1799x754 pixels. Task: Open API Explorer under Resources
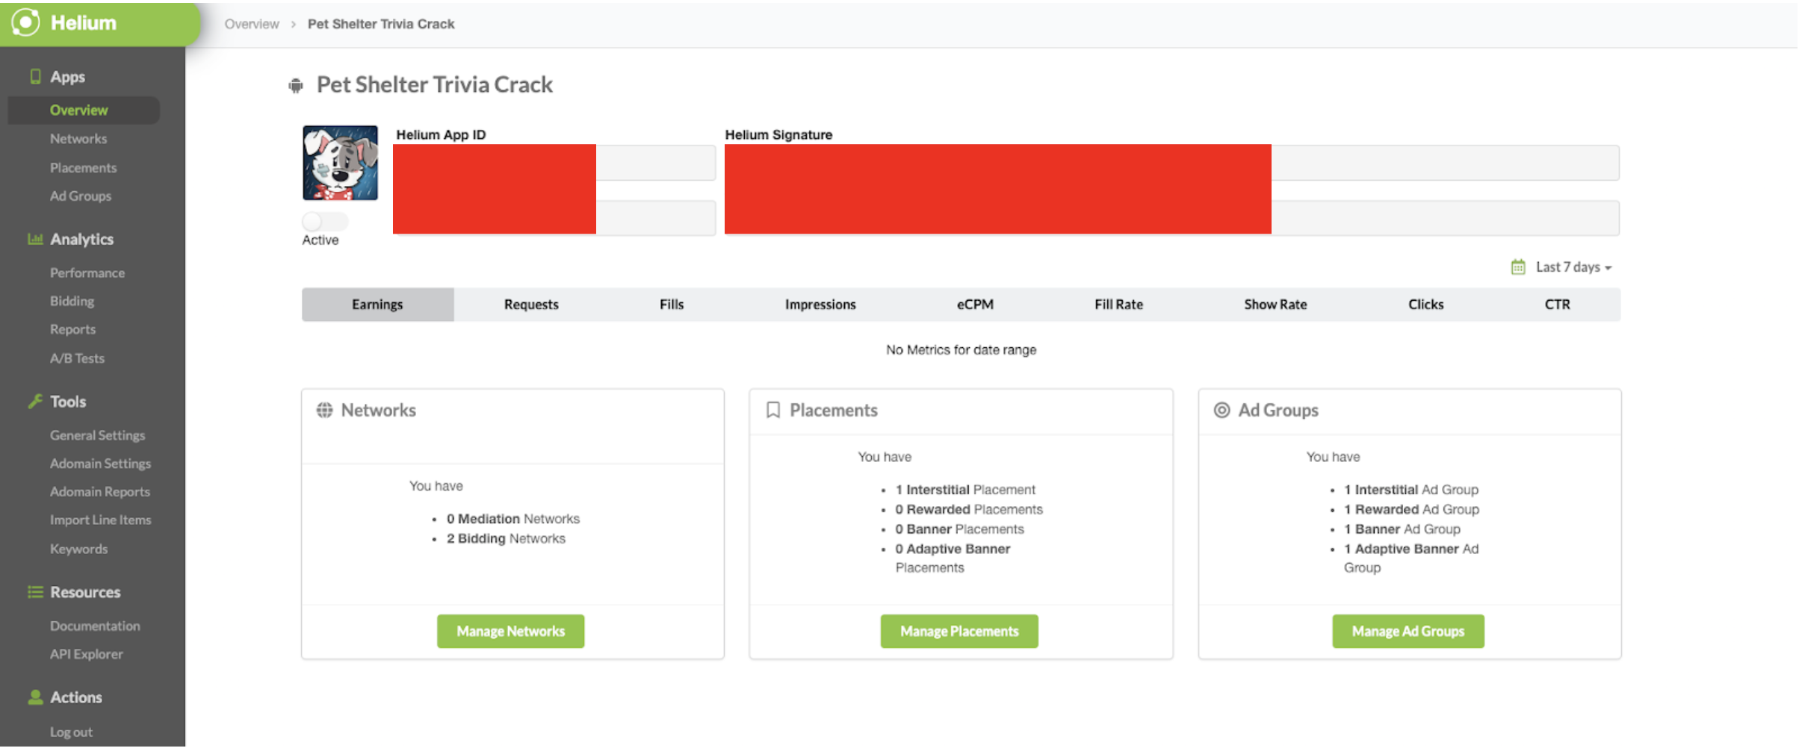86,654
